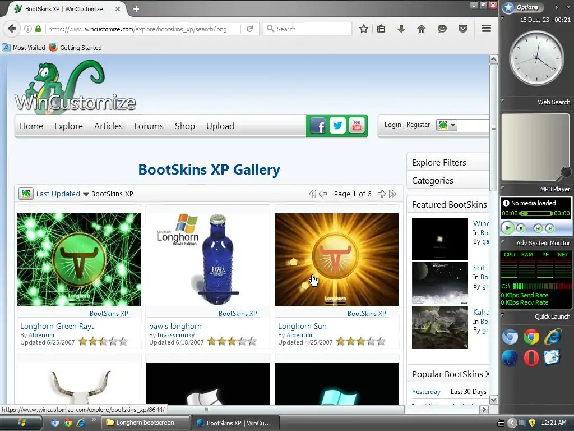Go back with the Firefox back arrow
This screenshot has width=574, height=431.
12,29
